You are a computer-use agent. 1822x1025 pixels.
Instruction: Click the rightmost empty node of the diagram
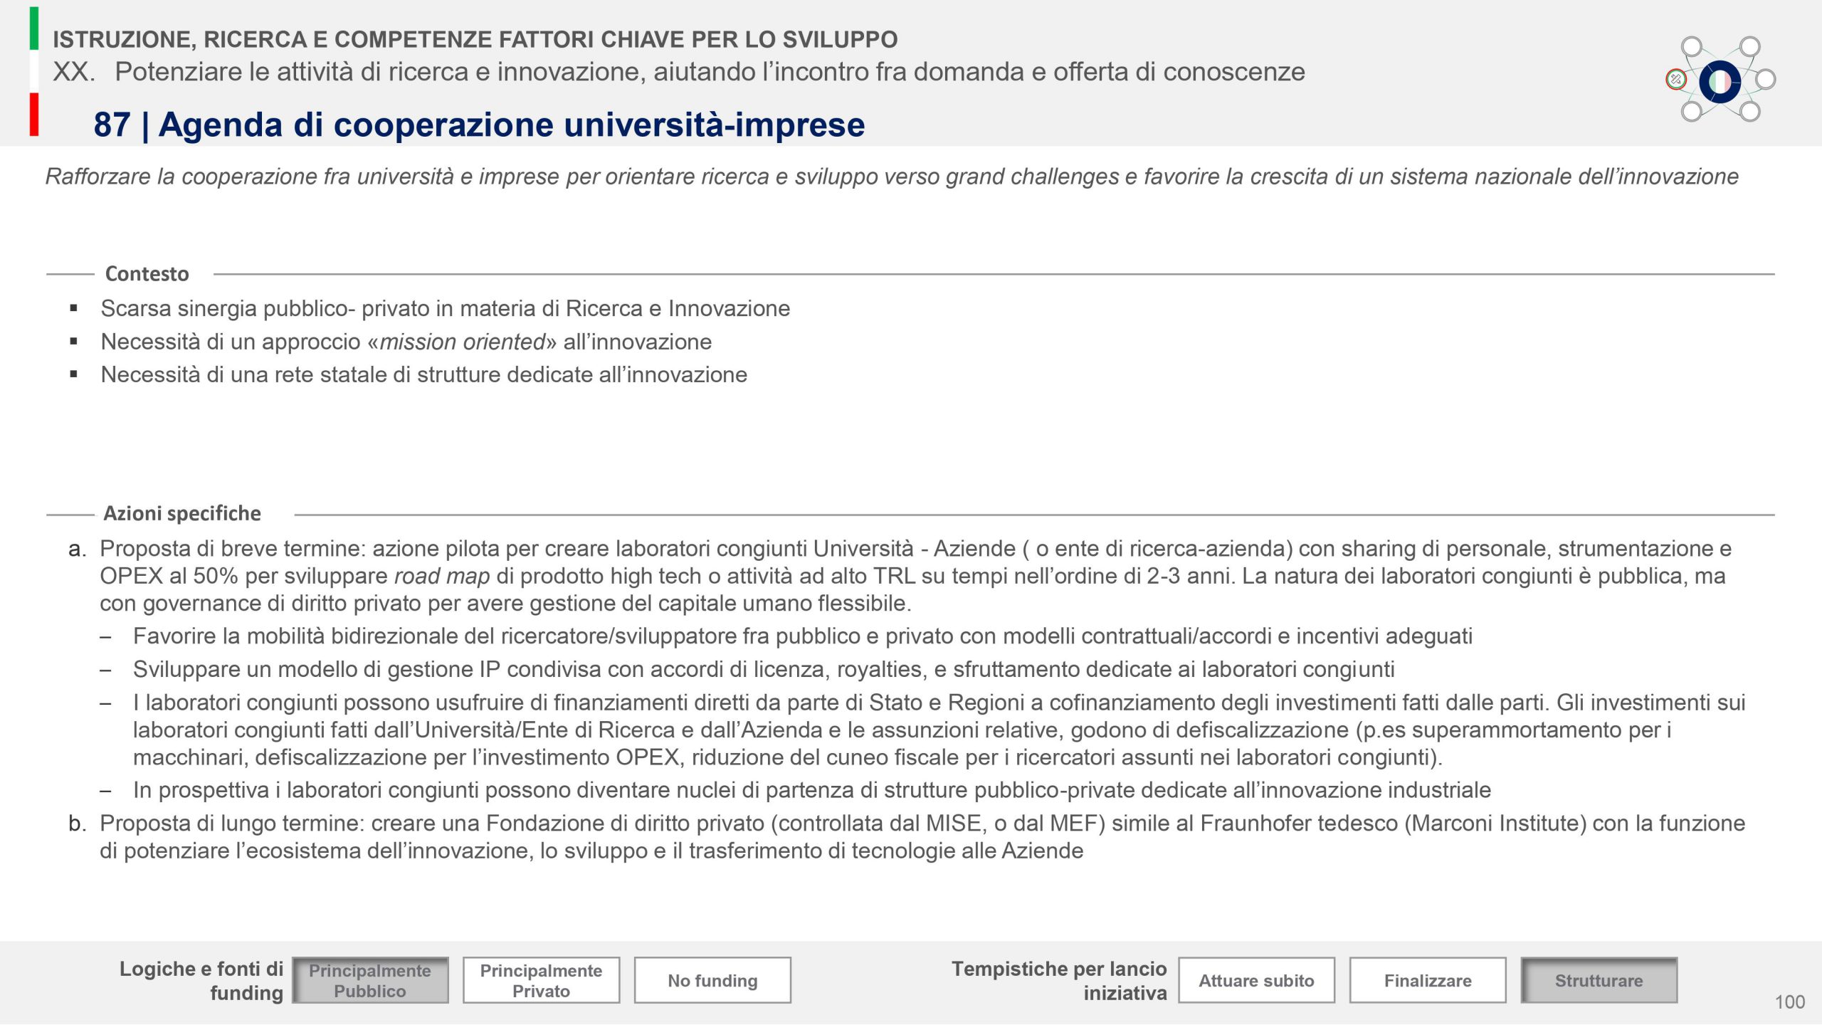1766,79
